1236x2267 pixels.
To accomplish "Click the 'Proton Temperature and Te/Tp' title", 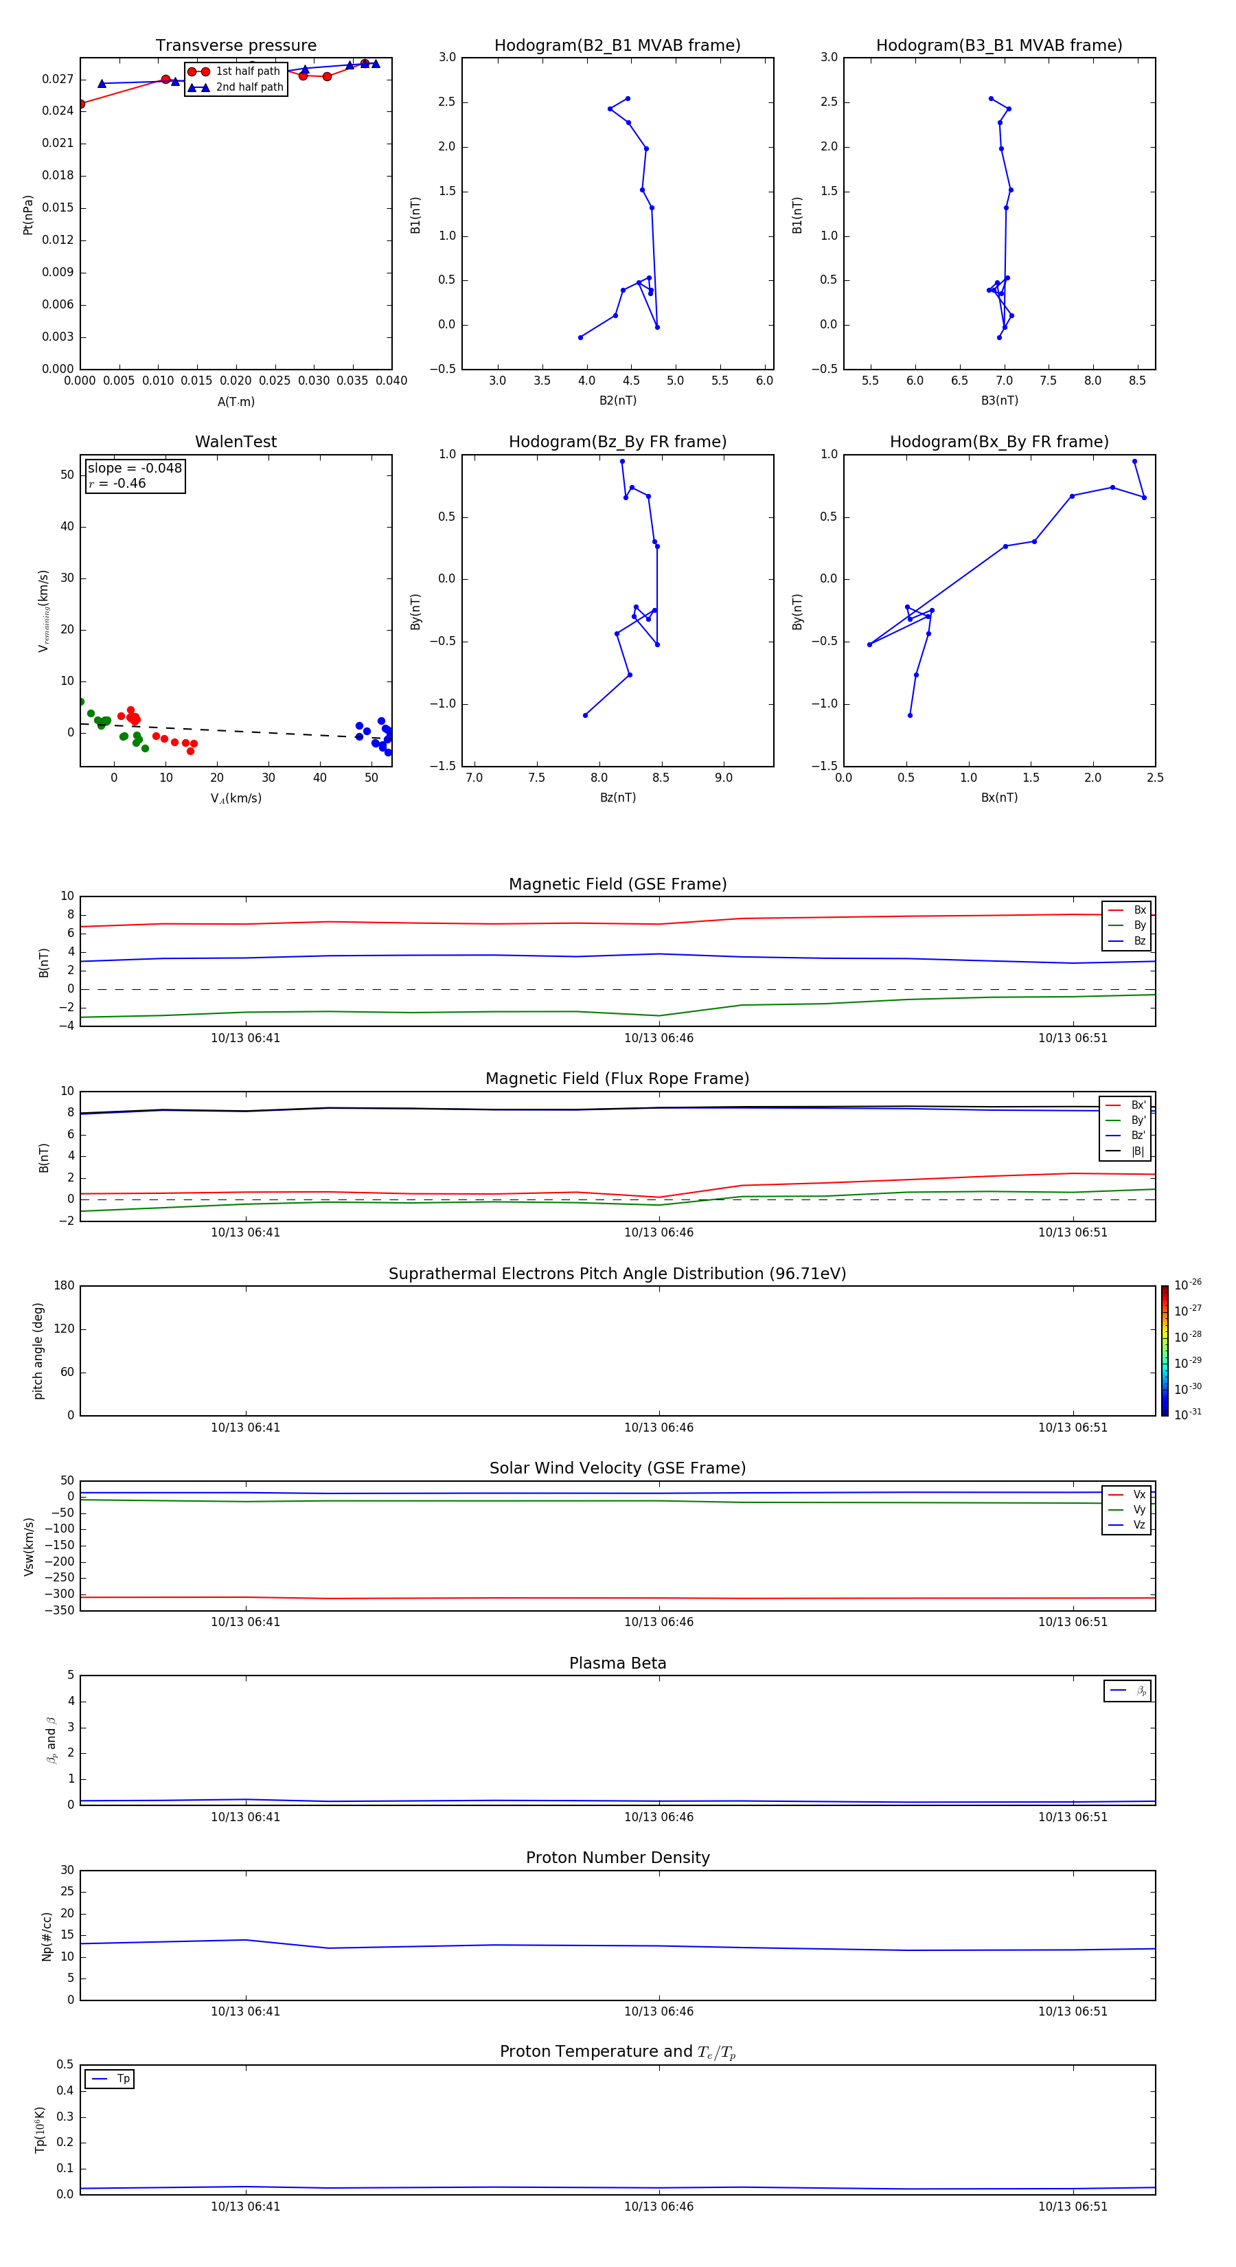I will pos(617,2051).
